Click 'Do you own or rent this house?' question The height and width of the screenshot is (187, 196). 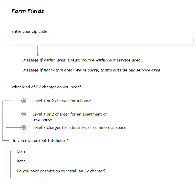click(x=40, y=141)
